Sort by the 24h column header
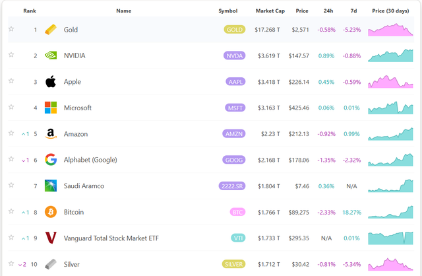Viewport: 422px width, 276px height. (x=328, y=11)
